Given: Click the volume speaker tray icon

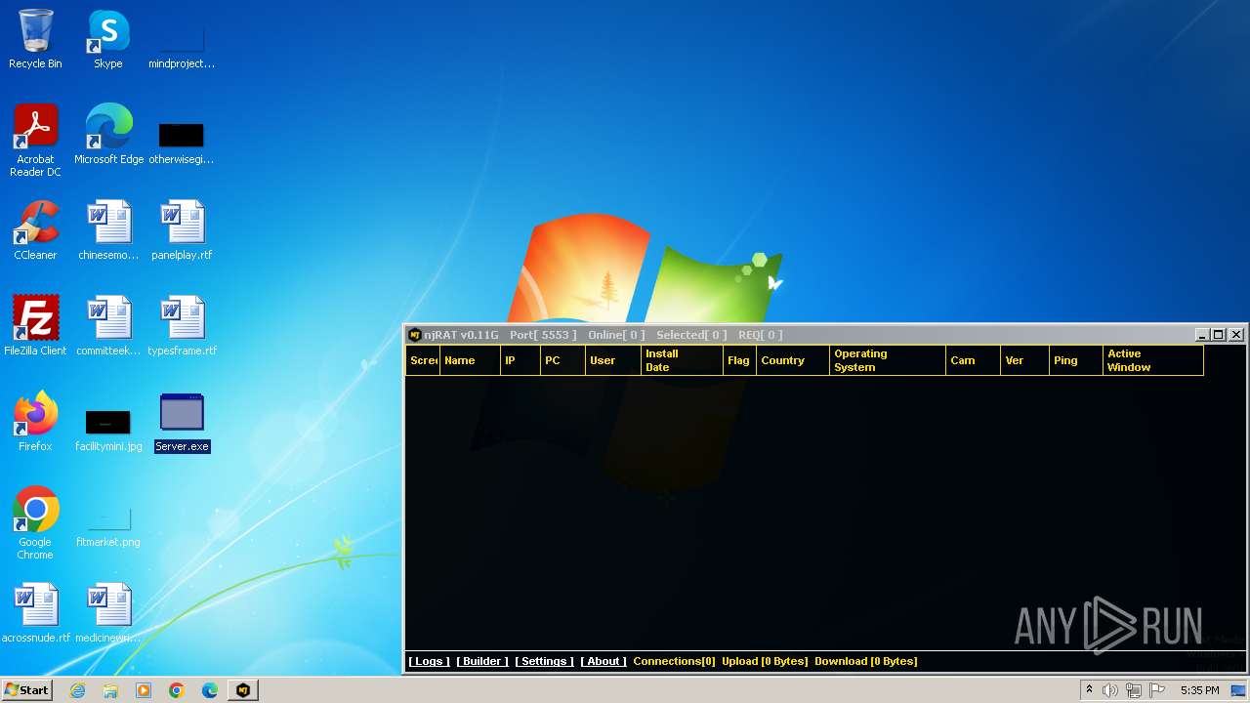Looking at the screenshot, I should coord(1110,690).
